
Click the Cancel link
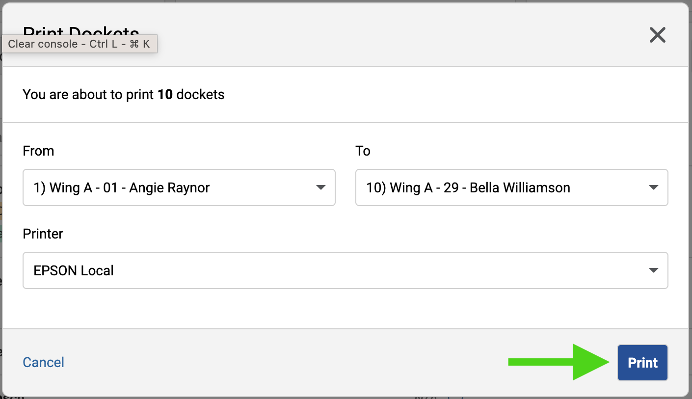(44, 363)
